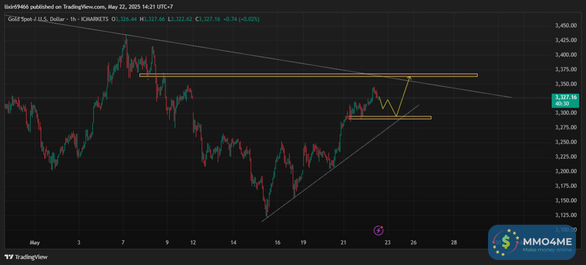This screenshot has width=586, height=265.
Task: Click the ICMARKETS broker label
Action: (95, 19)
